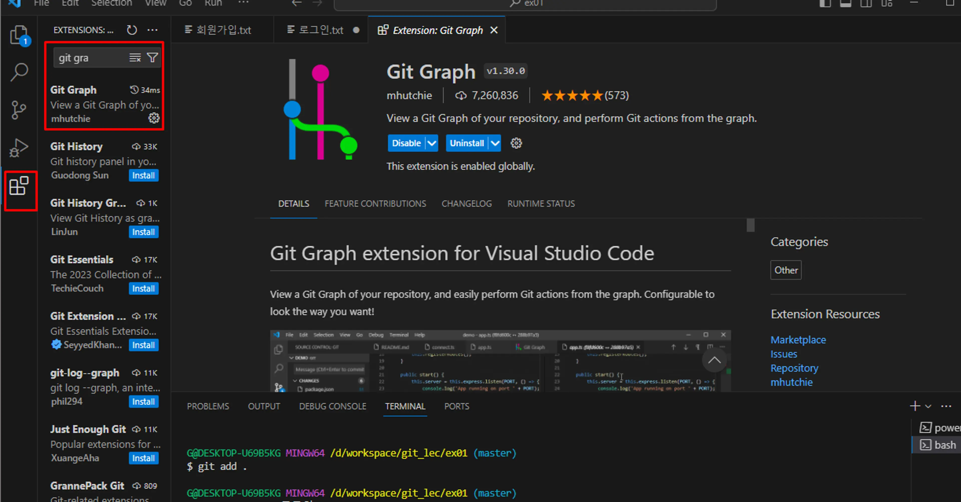Install git-log--graph by phil294
Screen dimensions: 961x502
point(143,402)
